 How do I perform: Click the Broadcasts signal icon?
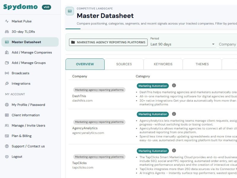pyautogui.click(x=7, y=73)
